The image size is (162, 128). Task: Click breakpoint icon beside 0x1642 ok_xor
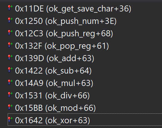(x=11, y=120)
